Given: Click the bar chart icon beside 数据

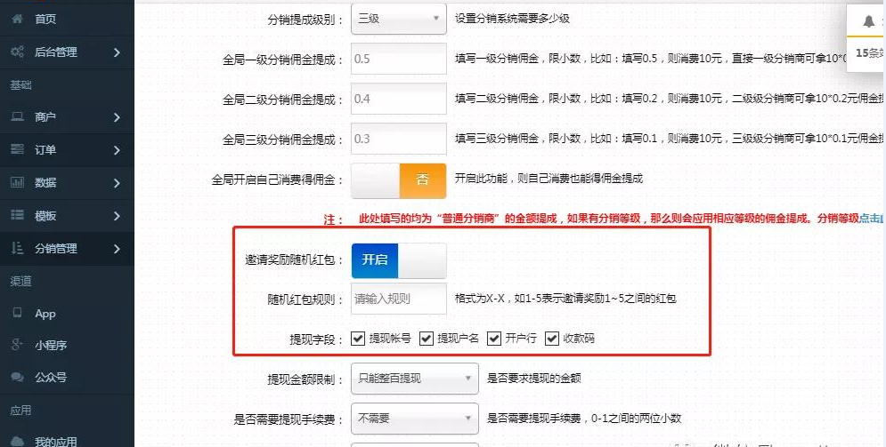Looking at the screenshot, I should [x=18, y=182].
